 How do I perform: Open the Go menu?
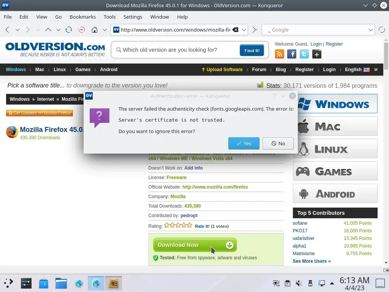(58, 17)
